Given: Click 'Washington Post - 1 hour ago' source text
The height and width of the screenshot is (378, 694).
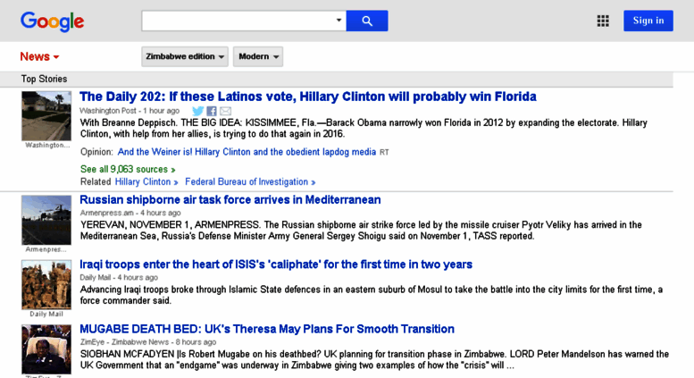Looking at the screenshot, I should (130, 111).
